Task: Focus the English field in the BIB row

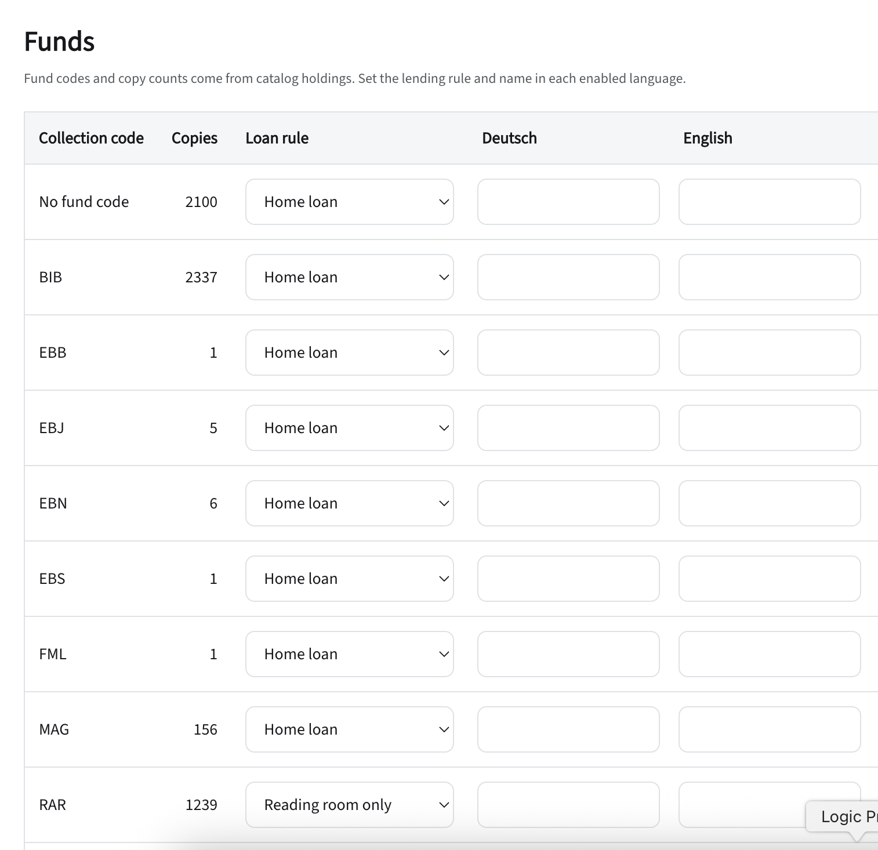Action: [770, 277]
